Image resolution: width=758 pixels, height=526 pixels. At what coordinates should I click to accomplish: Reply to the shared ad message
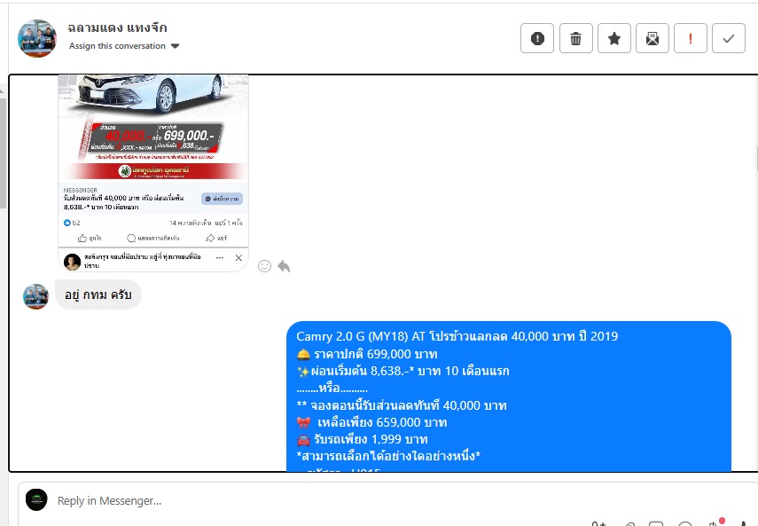coord(284,266)
